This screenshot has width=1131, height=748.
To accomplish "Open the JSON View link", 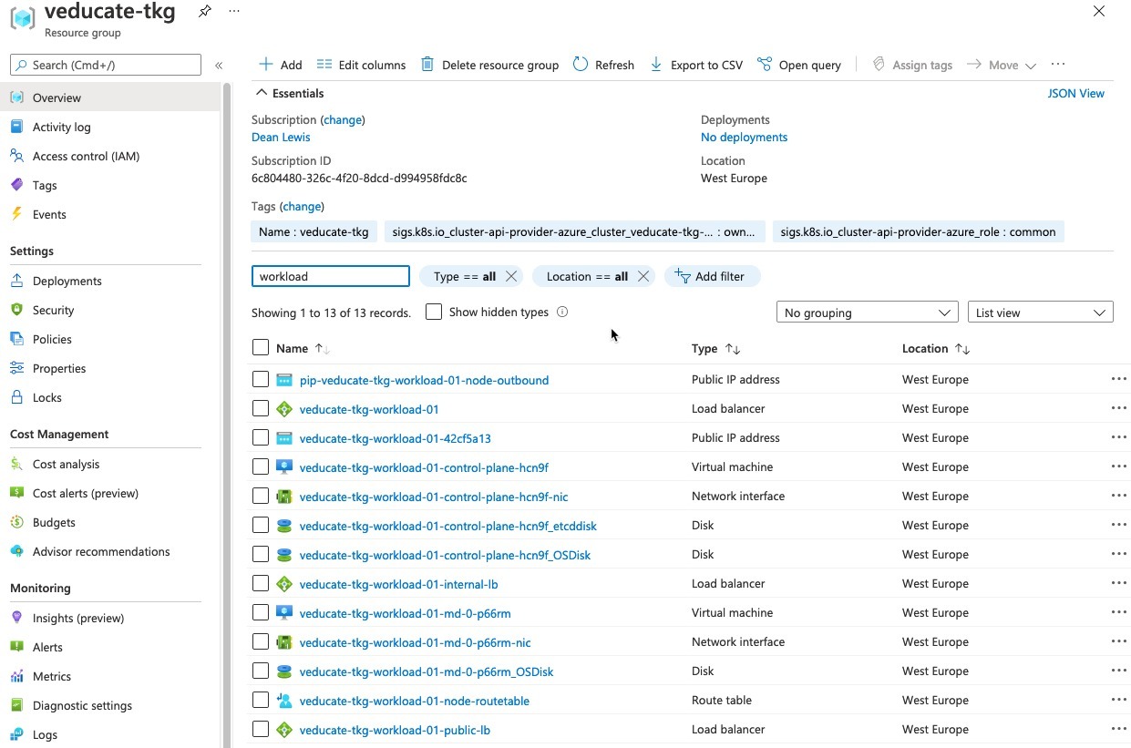I will pyautogui.click(x=1075, y=93).
